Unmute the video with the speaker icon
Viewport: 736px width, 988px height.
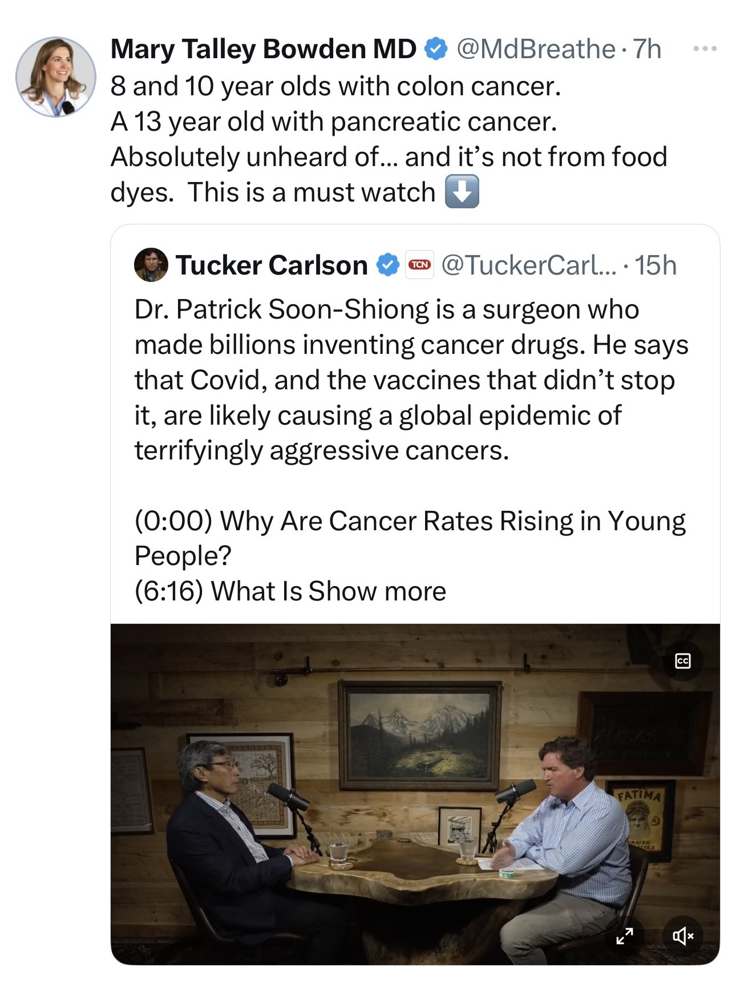[x=682, y=935]
